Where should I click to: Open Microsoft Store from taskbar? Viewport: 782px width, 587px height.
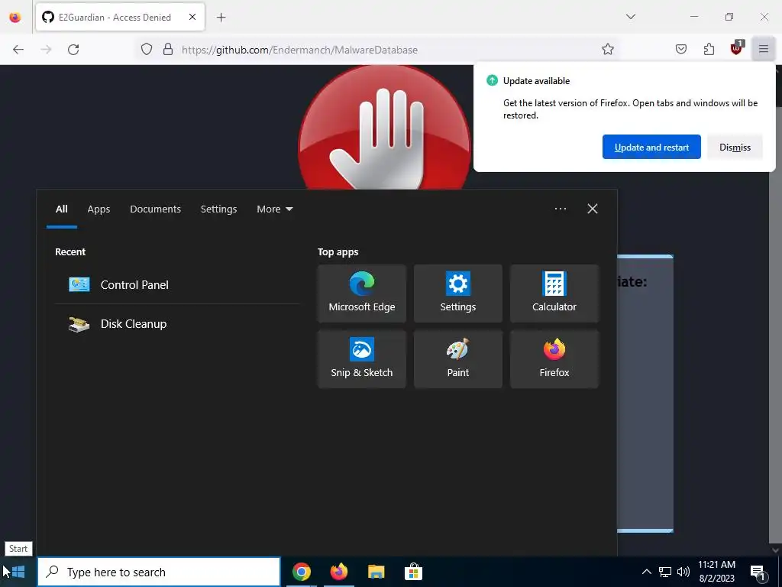[413, 572]
